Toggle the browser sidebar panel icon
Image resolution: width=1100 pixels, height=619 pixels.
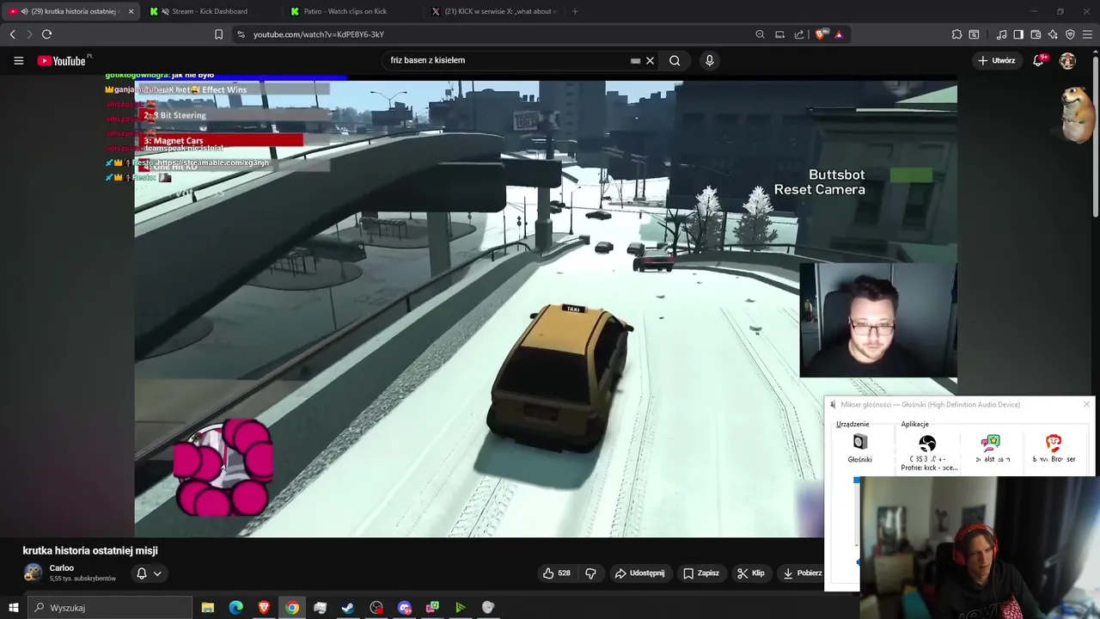pos(1018,34)
